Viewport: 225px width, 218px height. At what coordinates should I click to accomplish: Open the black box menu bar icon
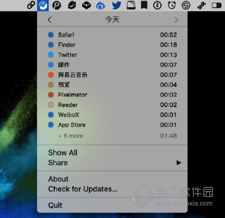click(86, 6)
